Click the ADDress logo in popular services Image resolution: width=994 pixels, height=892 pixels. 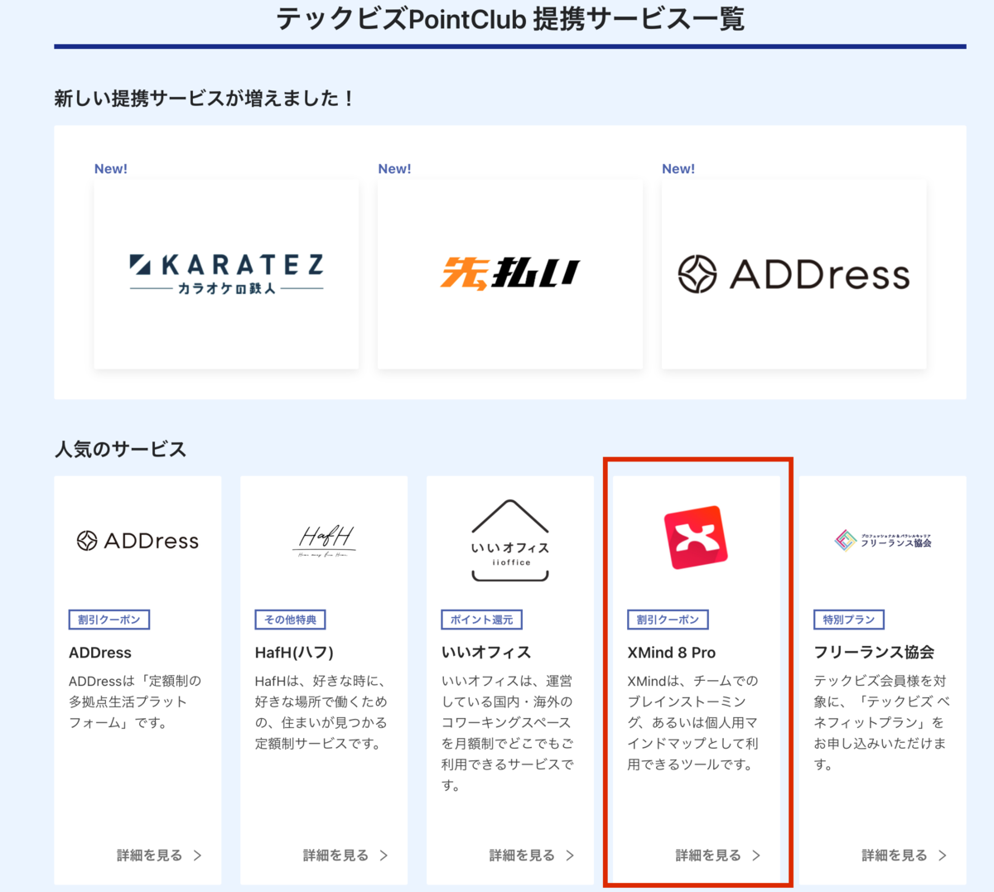138,541
